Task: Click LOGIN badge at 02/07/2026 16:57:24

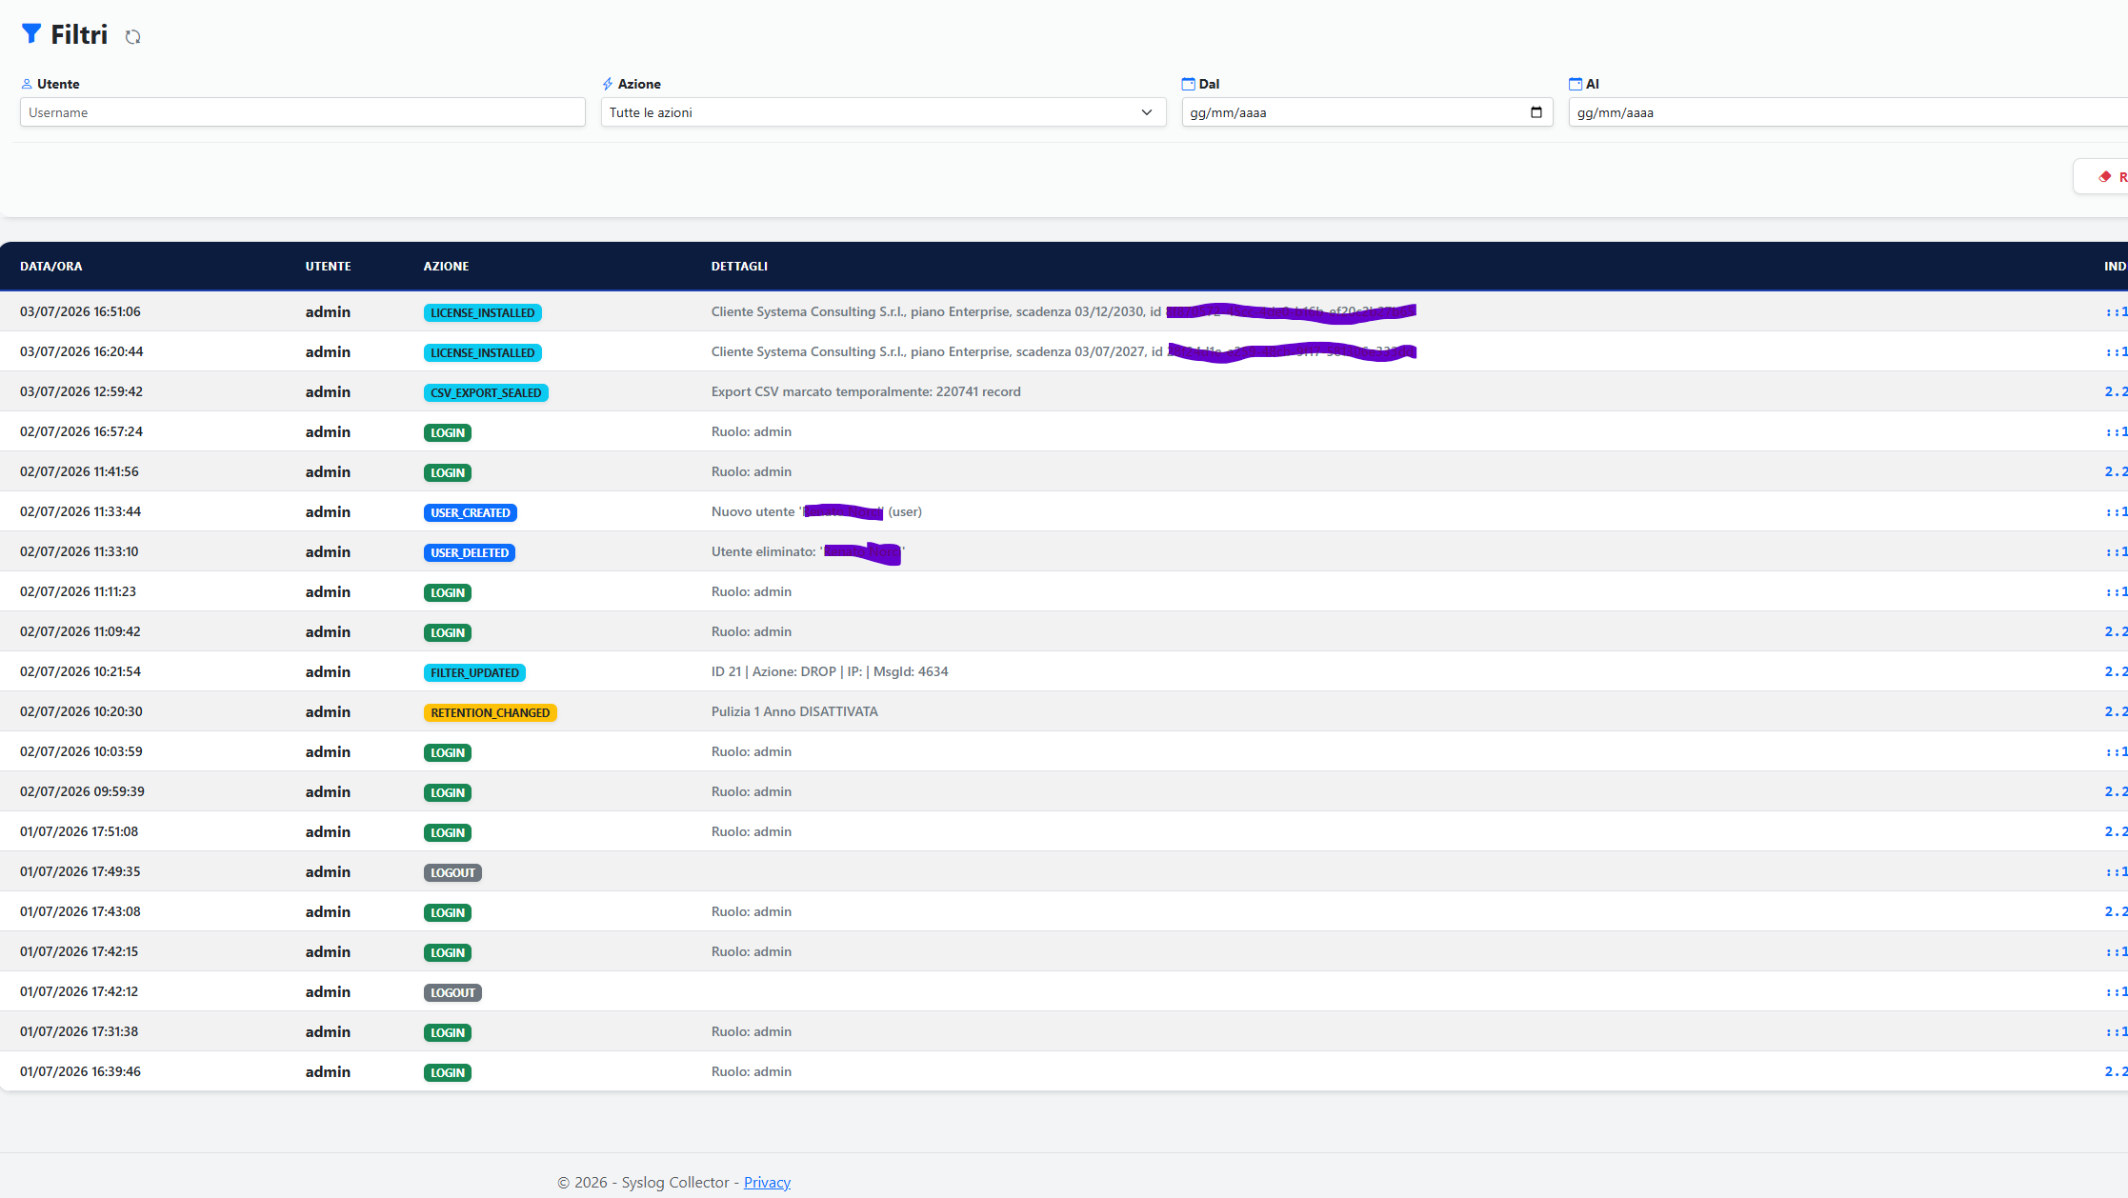Action: (448, 432)
